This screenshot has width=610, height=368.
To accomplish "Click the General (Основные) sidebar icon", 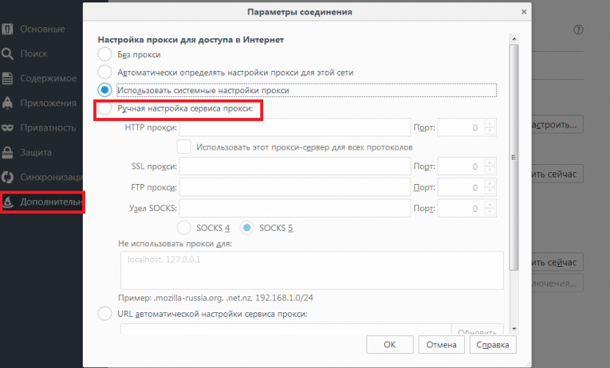I will click(7, 29).
